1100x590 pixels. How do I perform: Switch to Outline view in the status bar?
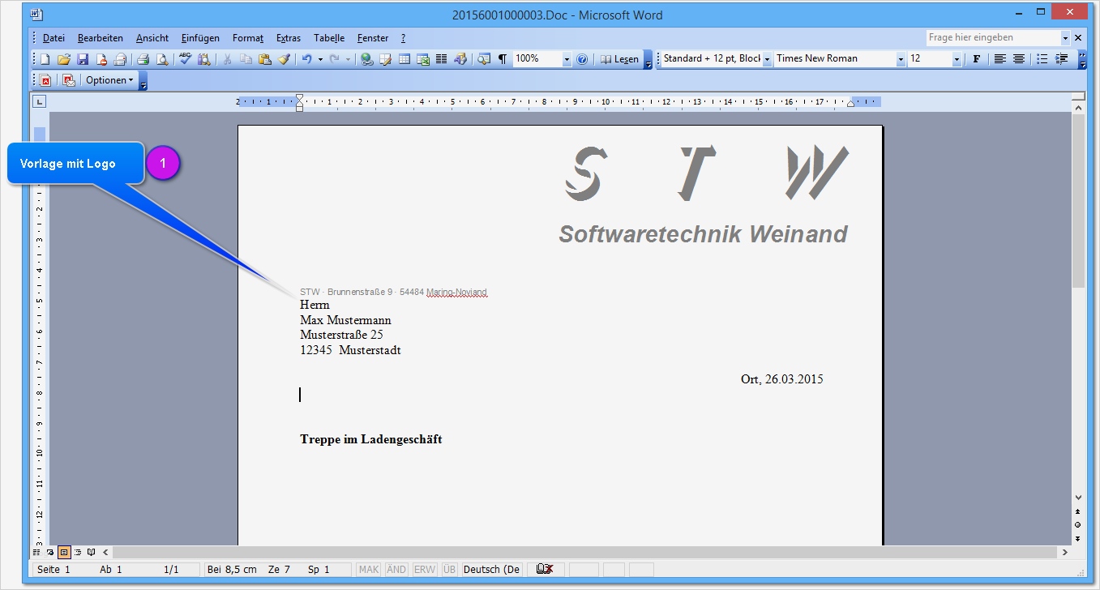tap(78, 552)
